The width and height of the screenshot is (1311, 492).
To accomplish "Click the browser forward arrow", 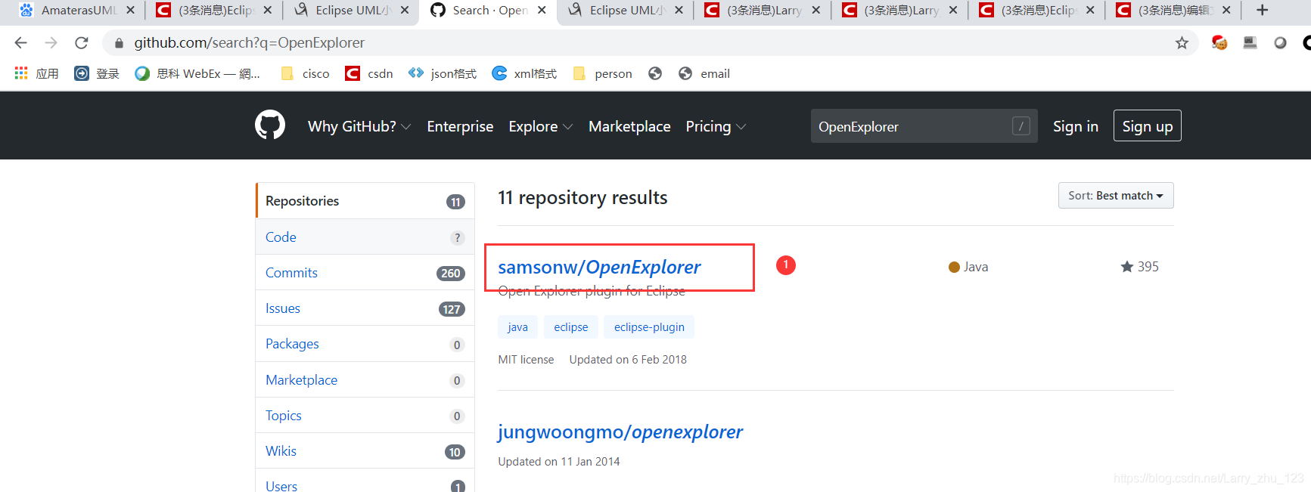I will [51, 43].
